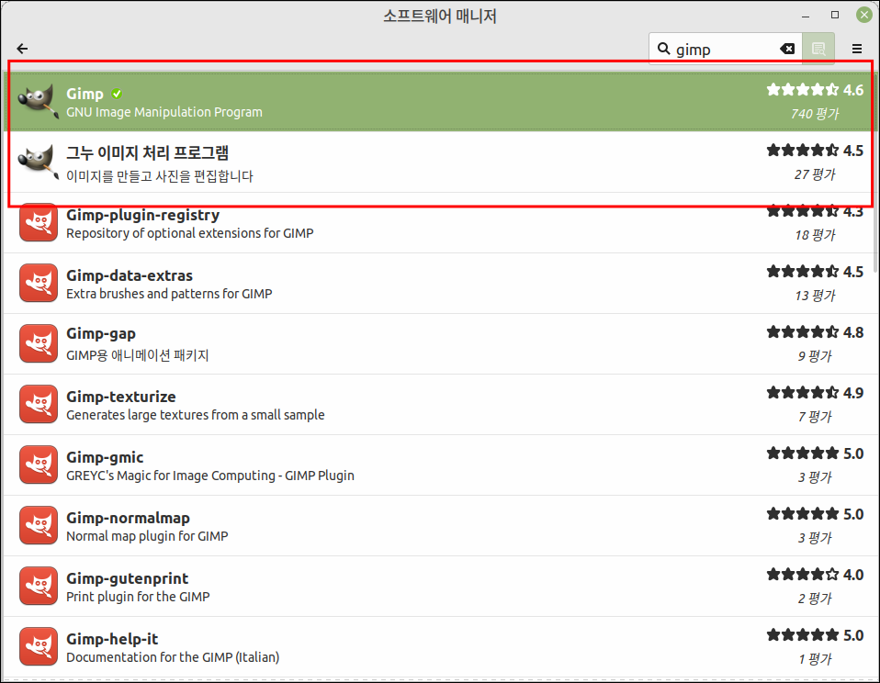Click the '2 평가' review count
This screenshot has height=683, width=880.
tap(815, 599)
